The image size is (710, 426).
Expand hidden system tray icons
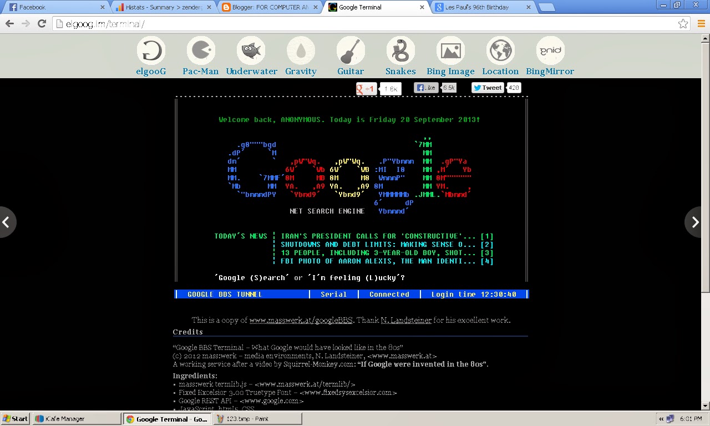[662, 419]
